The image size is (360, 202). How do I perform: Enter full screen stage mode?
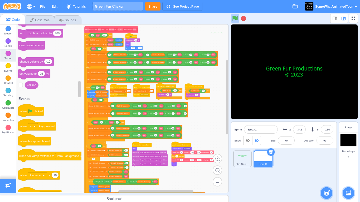(353, 18)
